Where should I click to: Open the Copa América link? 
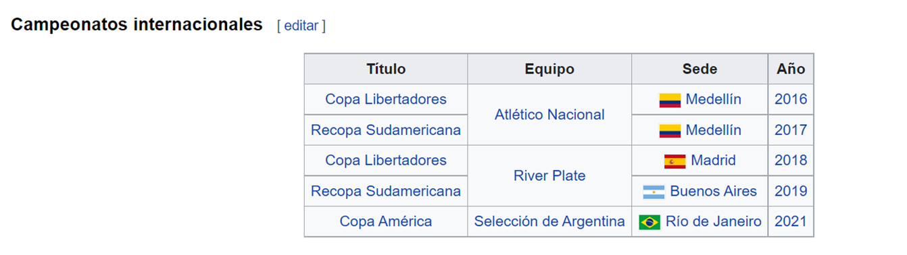pos(386,221)
